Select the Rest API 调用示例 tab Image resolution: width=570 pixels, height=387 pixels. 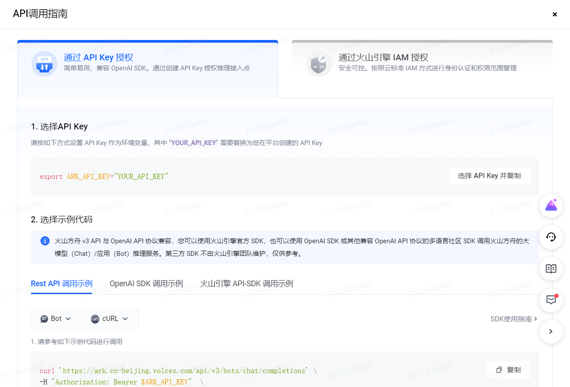[x=62, y=284]
